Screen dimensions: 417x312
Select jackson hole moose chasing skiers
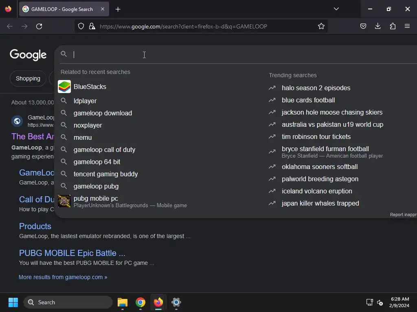point(332,113)
